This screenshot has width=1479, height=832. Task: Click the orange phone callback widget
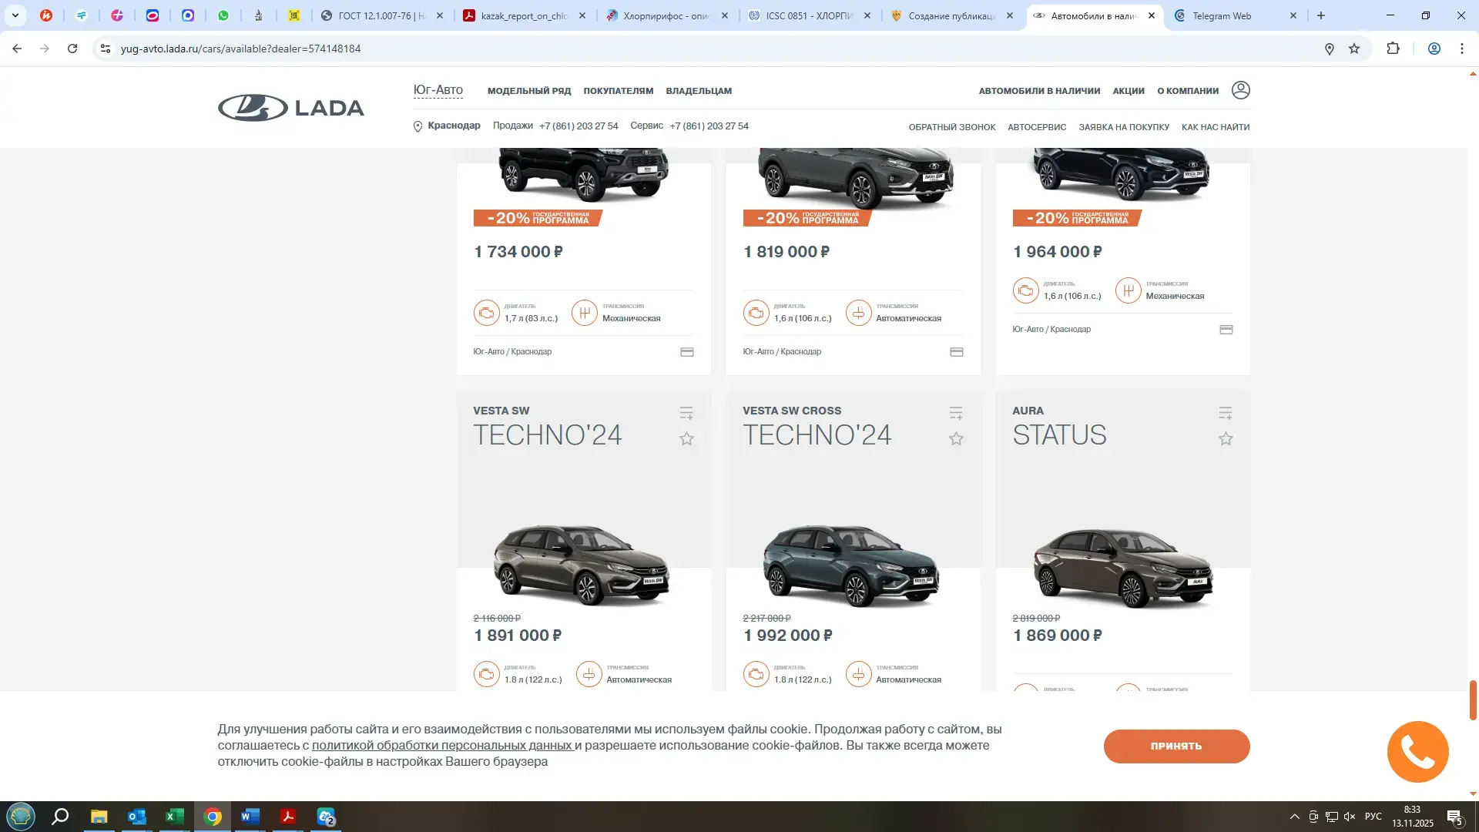(x=1417, y=751)
